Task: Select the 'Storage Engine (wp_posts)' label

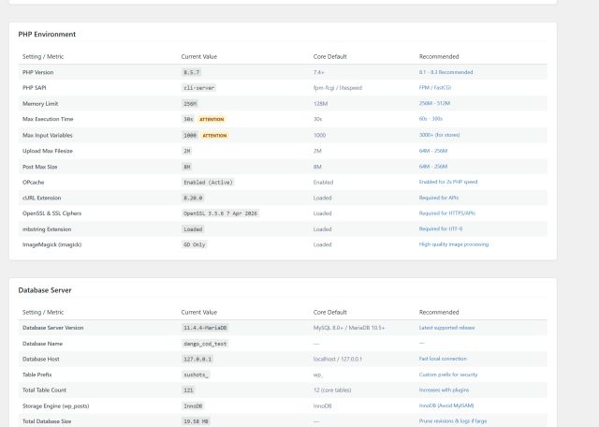Action: (x=56, y=406)
